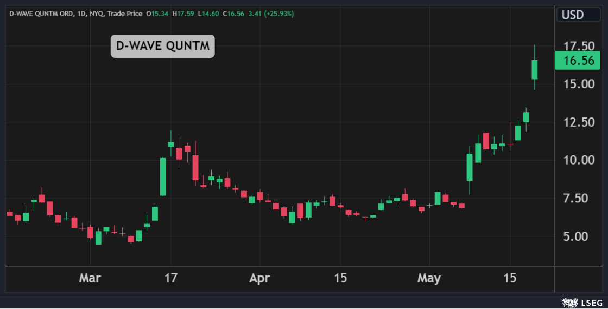This screenshot has width=608, height=309.
Task: Click the D-WAVE QUNTM label box
Action: click(x=163, y=47)
